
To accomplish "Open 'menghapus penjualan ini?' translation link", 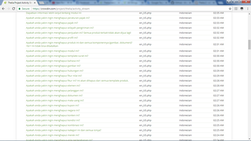I will pyautogui.click(x=78, y=33).
